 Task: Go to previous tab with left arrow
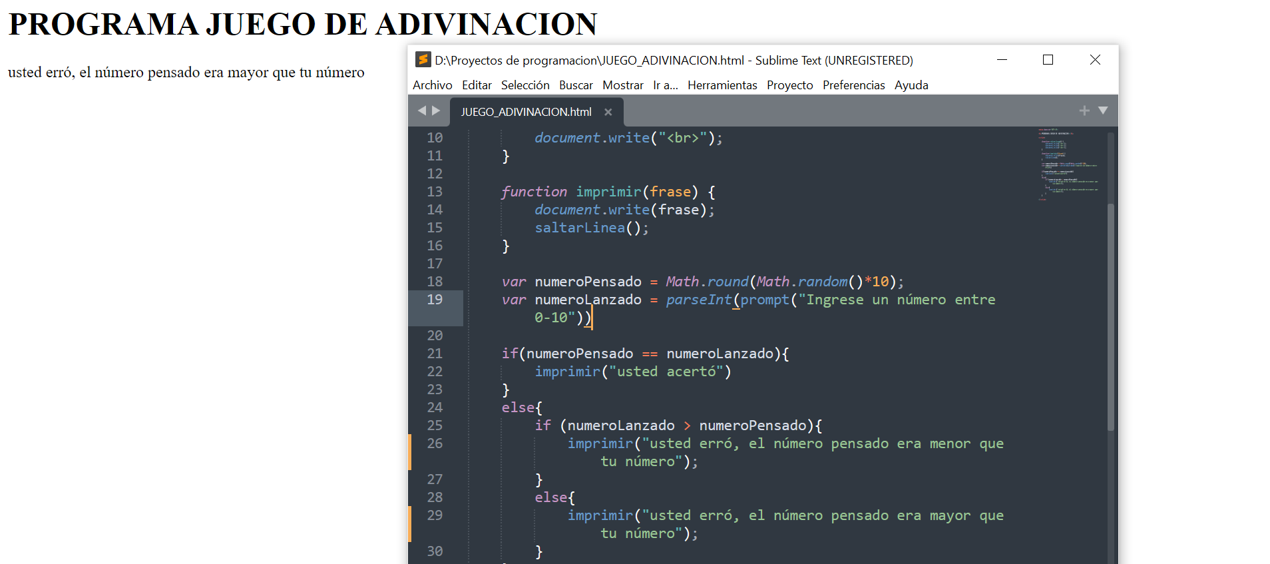(421, 111)
